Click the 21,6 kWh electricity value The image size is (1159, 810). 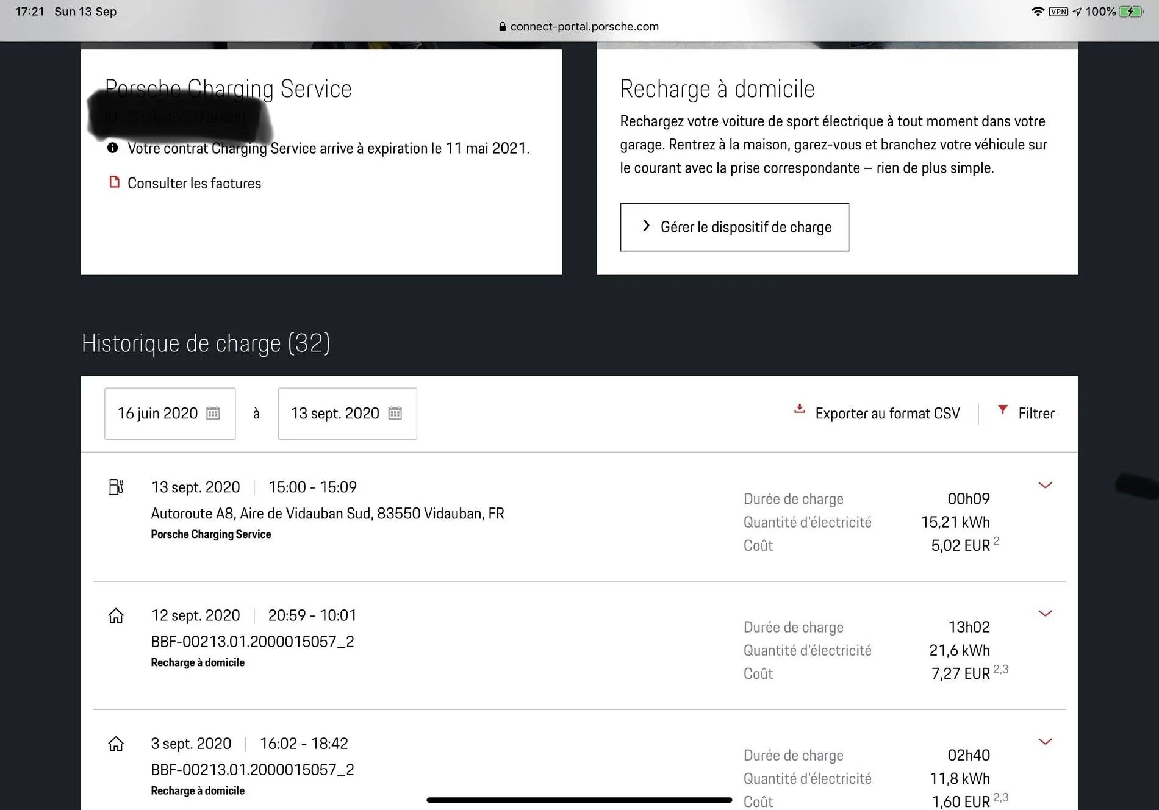coord(960,650)
